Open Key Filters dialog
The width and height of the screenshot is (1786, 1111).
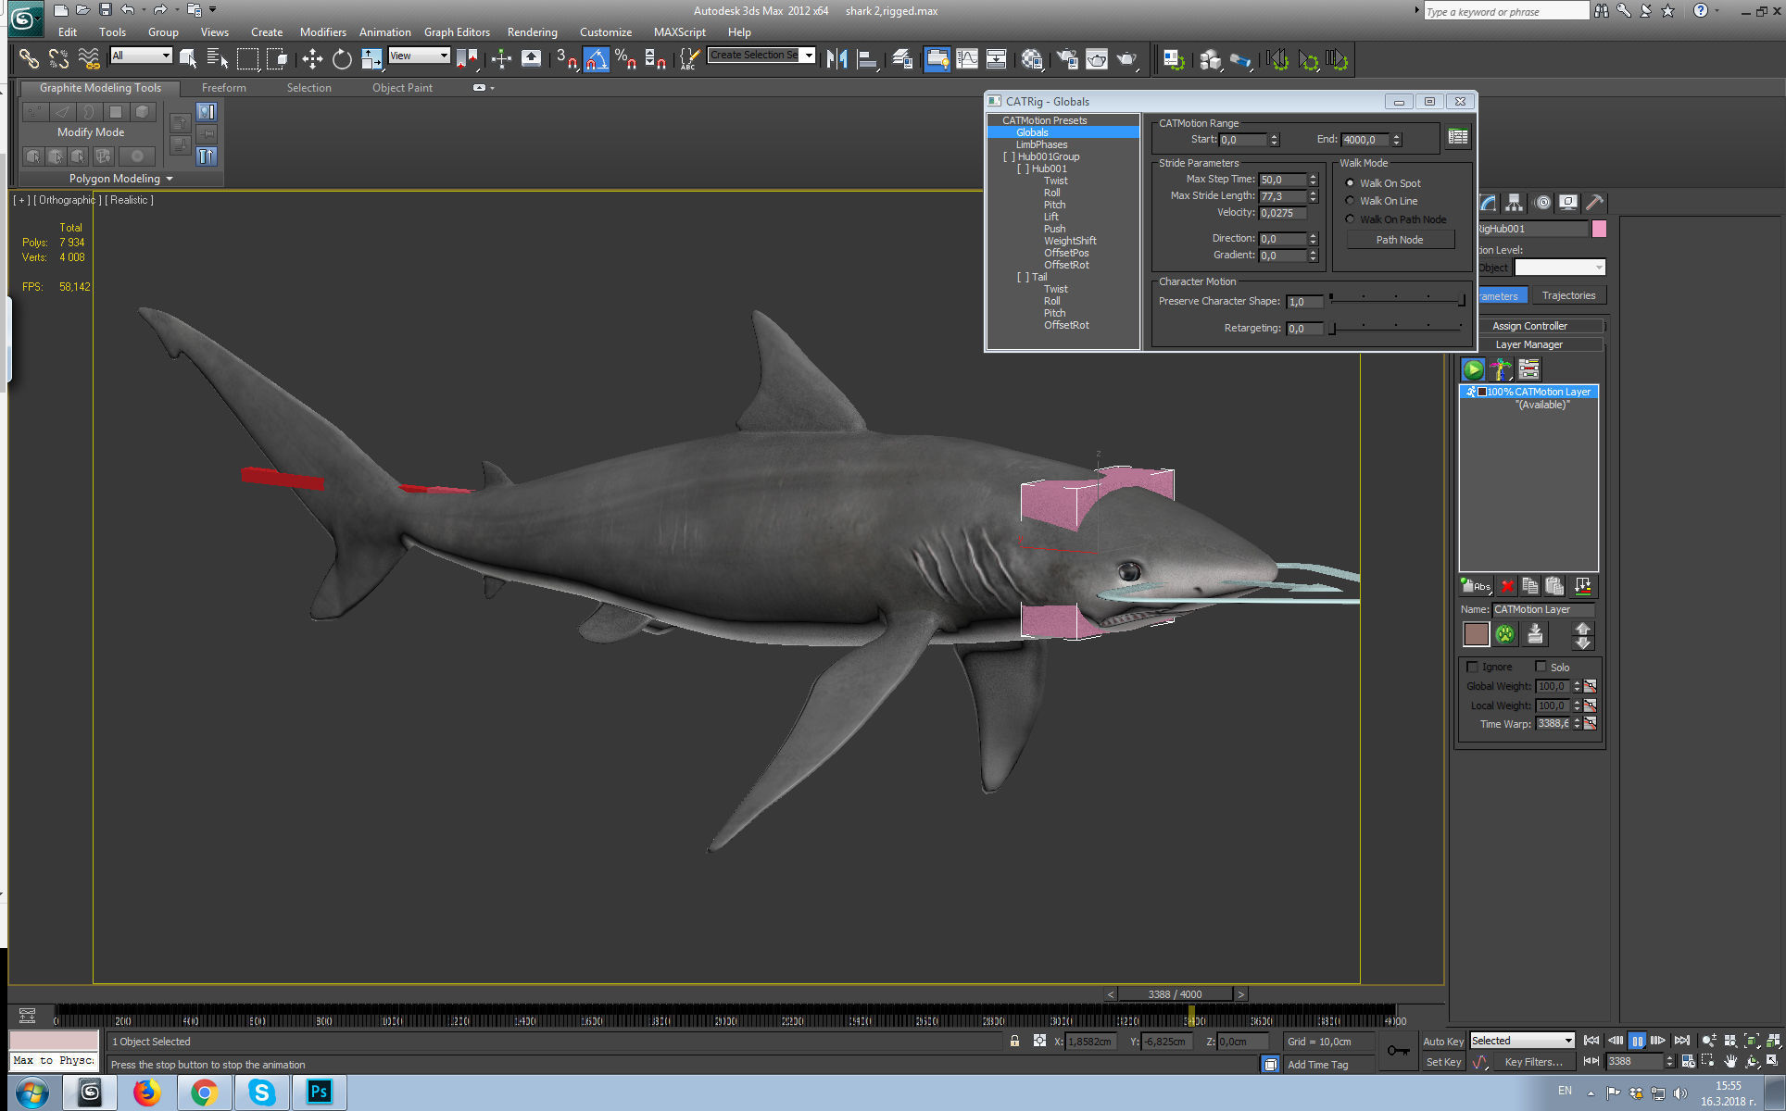pos(1533,1062)
